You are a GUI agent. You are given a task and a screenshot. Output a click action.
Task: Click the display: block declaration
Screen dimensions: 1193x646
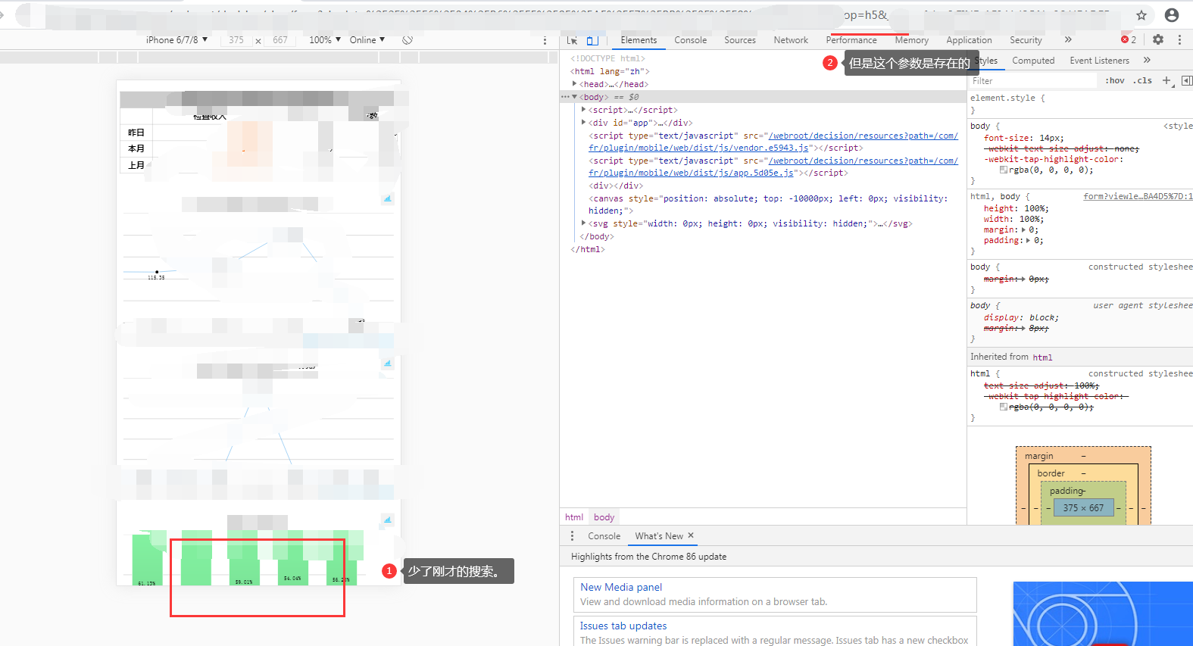coord(1021,318)
